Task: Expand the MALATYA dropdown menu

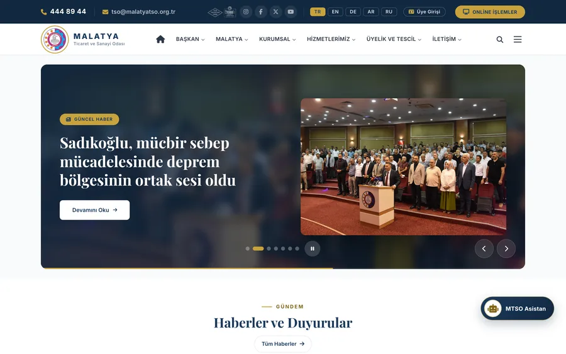Action: pos(231,39)
